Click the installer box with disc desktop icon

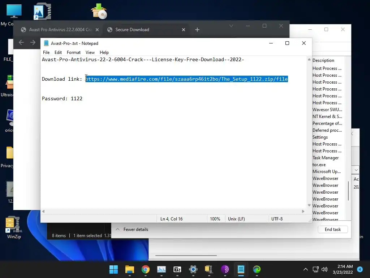99,11
